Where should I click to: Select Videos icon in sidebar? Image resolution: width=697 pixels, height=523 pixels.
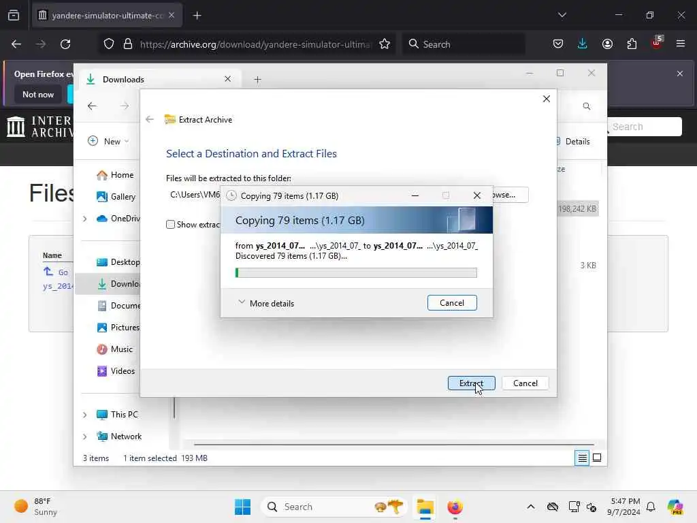pyautogui.click(x=102, y=371)
